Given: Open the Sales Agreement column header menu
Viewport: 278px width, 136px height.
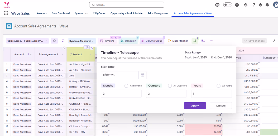Looking at the screenshot, I should click(62, 55).
